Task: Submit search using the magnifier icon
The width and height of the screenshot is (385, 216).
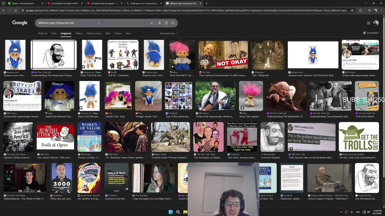Action: 173,23
